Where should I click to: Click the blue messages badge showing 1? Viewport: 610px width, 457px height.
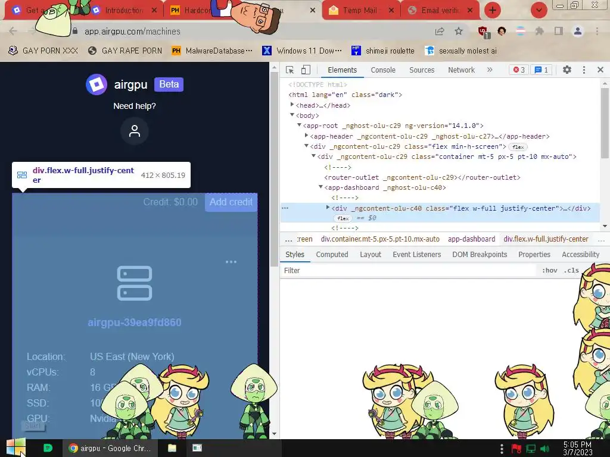541,70
